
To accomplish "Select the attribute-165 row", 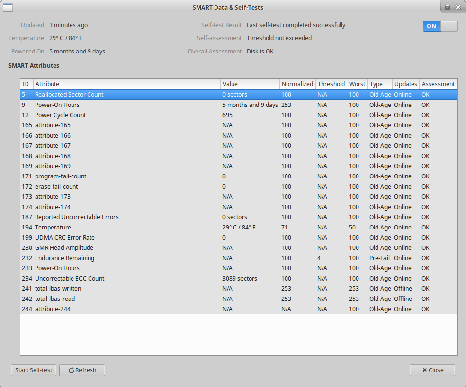I will (x=239, y=125).
